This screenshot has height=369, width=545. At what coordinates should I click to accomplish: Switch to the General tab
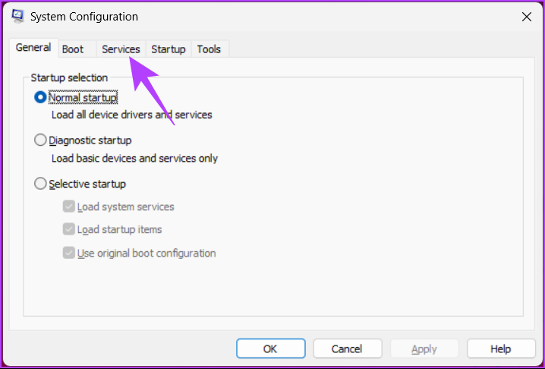tap(33, 48)
